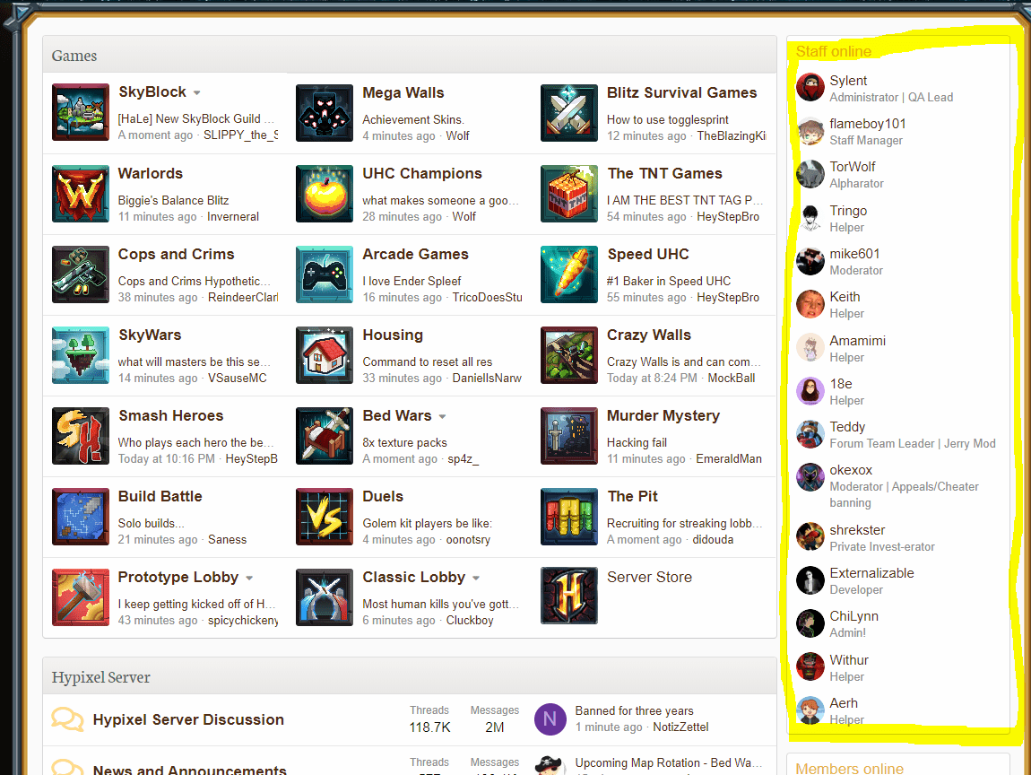1031x775 pixels.
Task: Click ChiLynn's avatar
Action: 810,623
